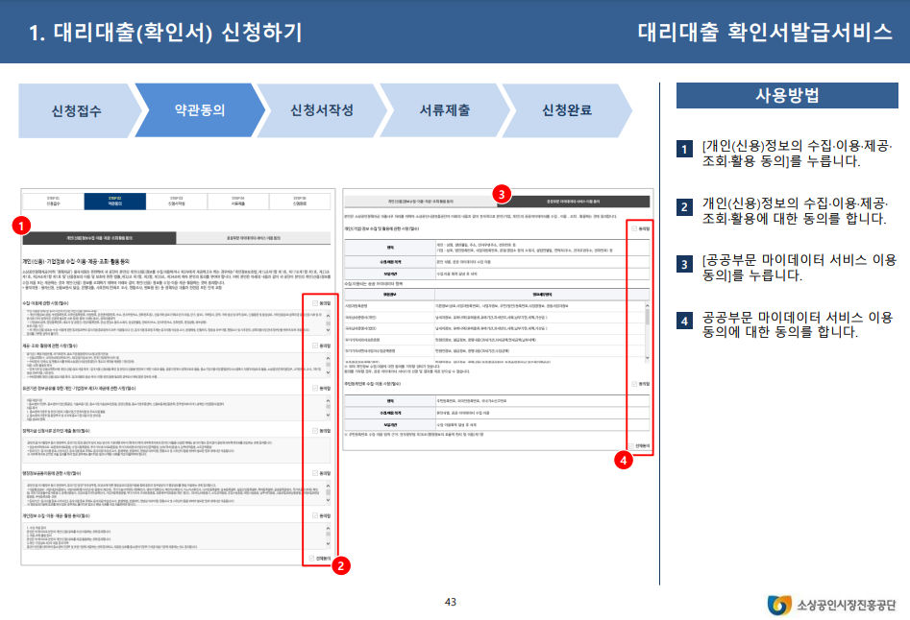Check 전체동의 at the bottom of the right screenshot
This screenshot has height=620, width=910.
tap(630, 446)
